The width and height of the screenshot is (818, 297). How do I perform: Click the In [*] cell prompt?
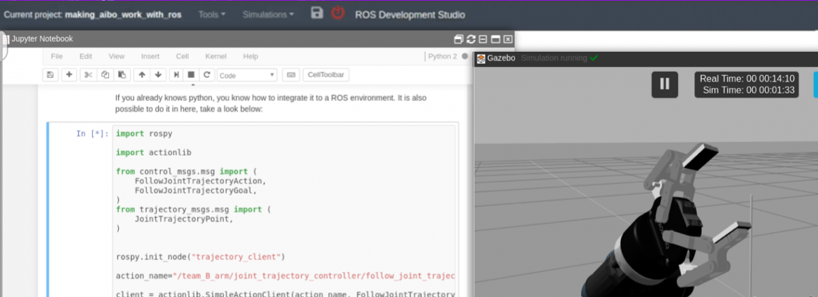(x=92, y=134)
